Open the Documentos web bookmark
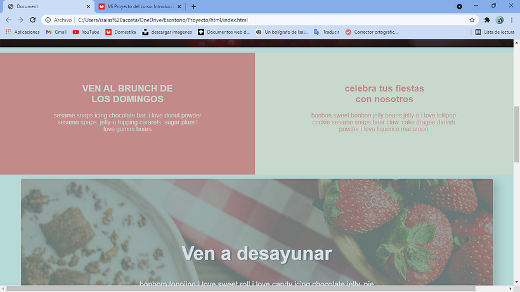 click(x=224, y=32)
